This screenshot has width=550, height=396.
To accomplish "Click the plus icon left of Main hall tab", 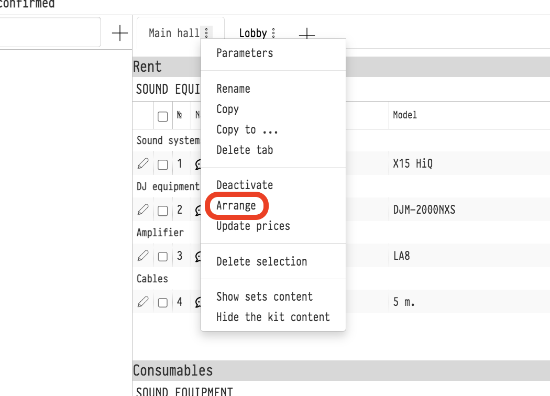I will (x=120, y=33).
